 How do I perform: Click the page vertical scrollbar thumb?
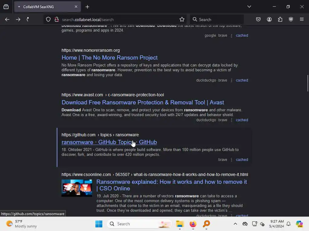coord(307,83)
